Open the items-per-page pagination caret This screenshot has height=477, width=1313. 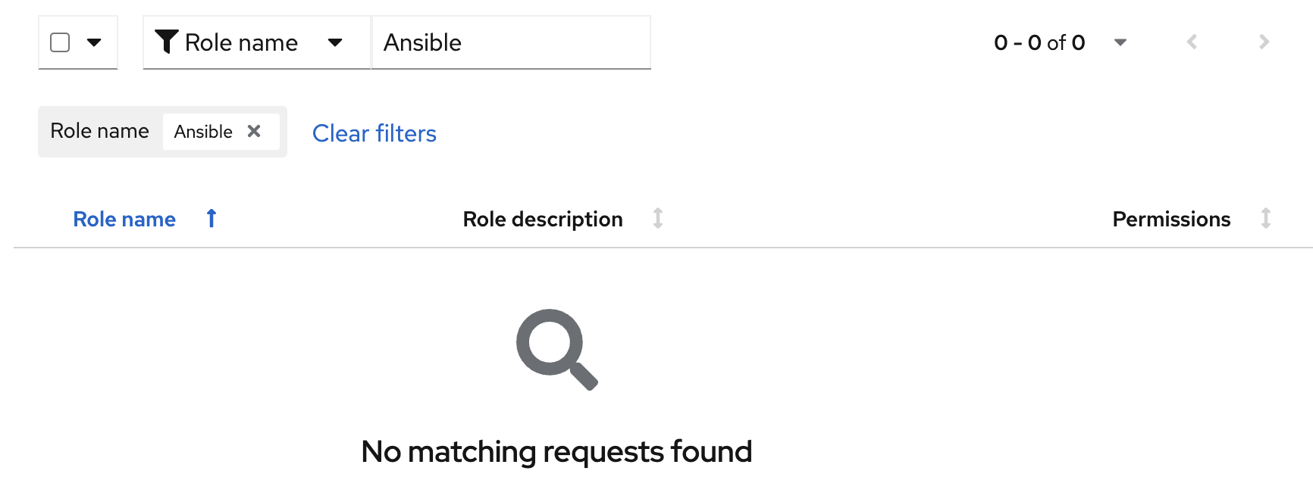coord(1120,42)
